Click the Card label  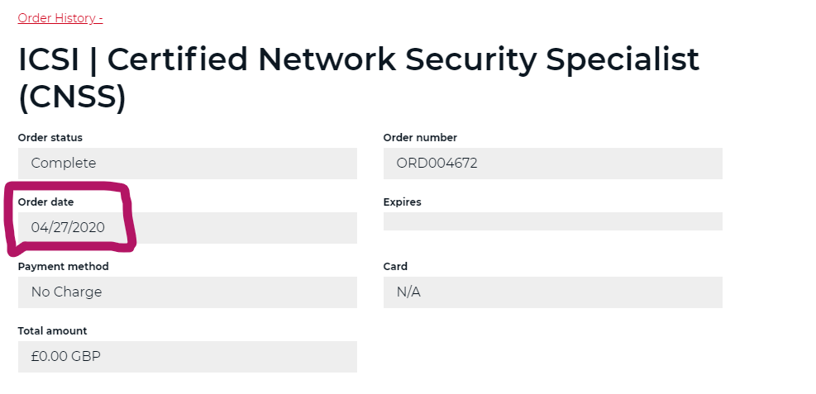(x=395, y=267)
